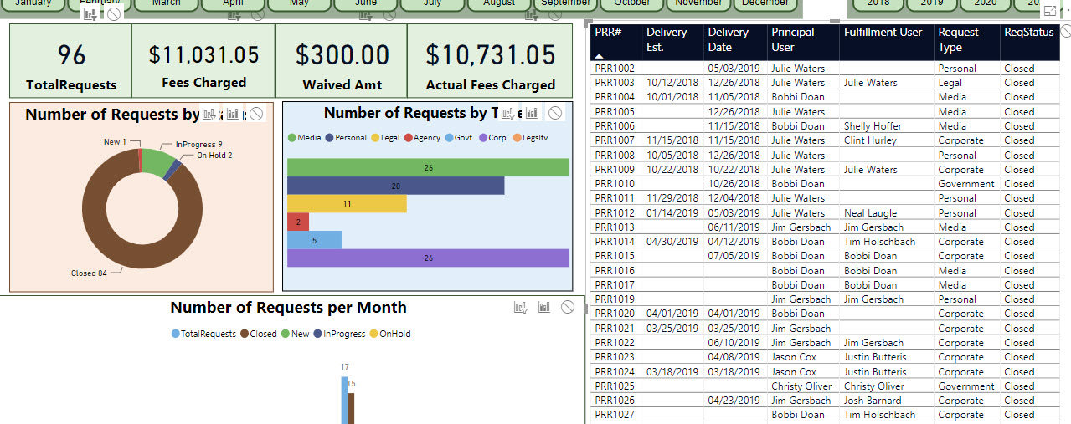Set filter interaction on the donut chart
The image size is (1071, 424).
(x=209, y=114)
